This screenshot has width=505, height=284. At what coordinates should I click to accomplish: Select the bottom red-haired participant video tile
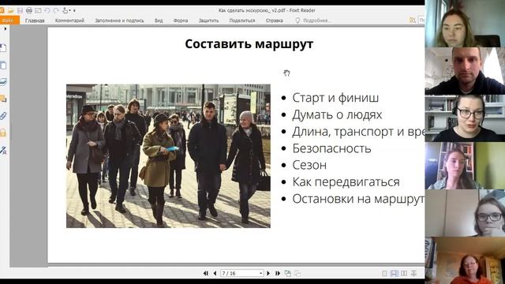(x=465, y=260)
